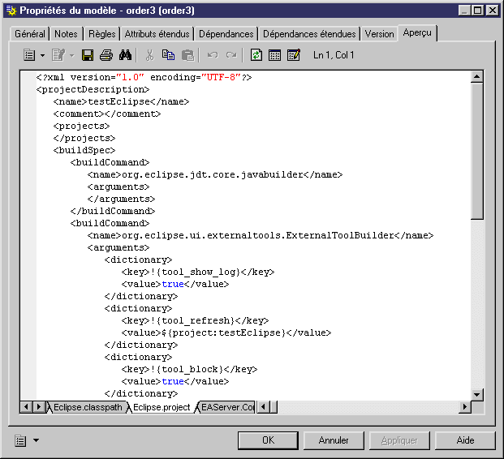Screen dimensions: 504x459
Task: Click the vertical scrollbar down arrow
Action: [477, 393]
